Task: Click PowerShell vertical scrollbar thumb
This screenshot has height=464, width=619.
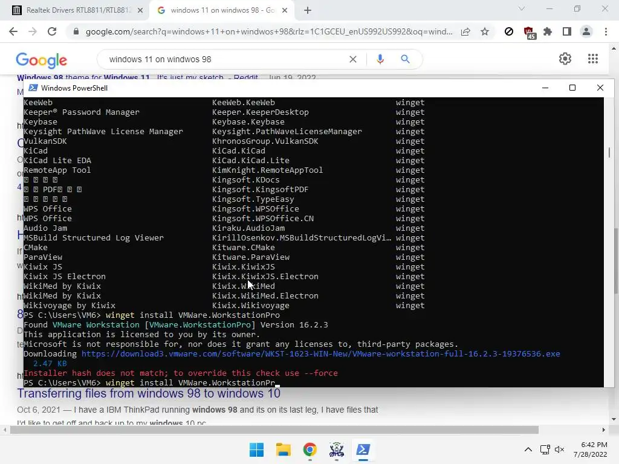Action: 609,152
